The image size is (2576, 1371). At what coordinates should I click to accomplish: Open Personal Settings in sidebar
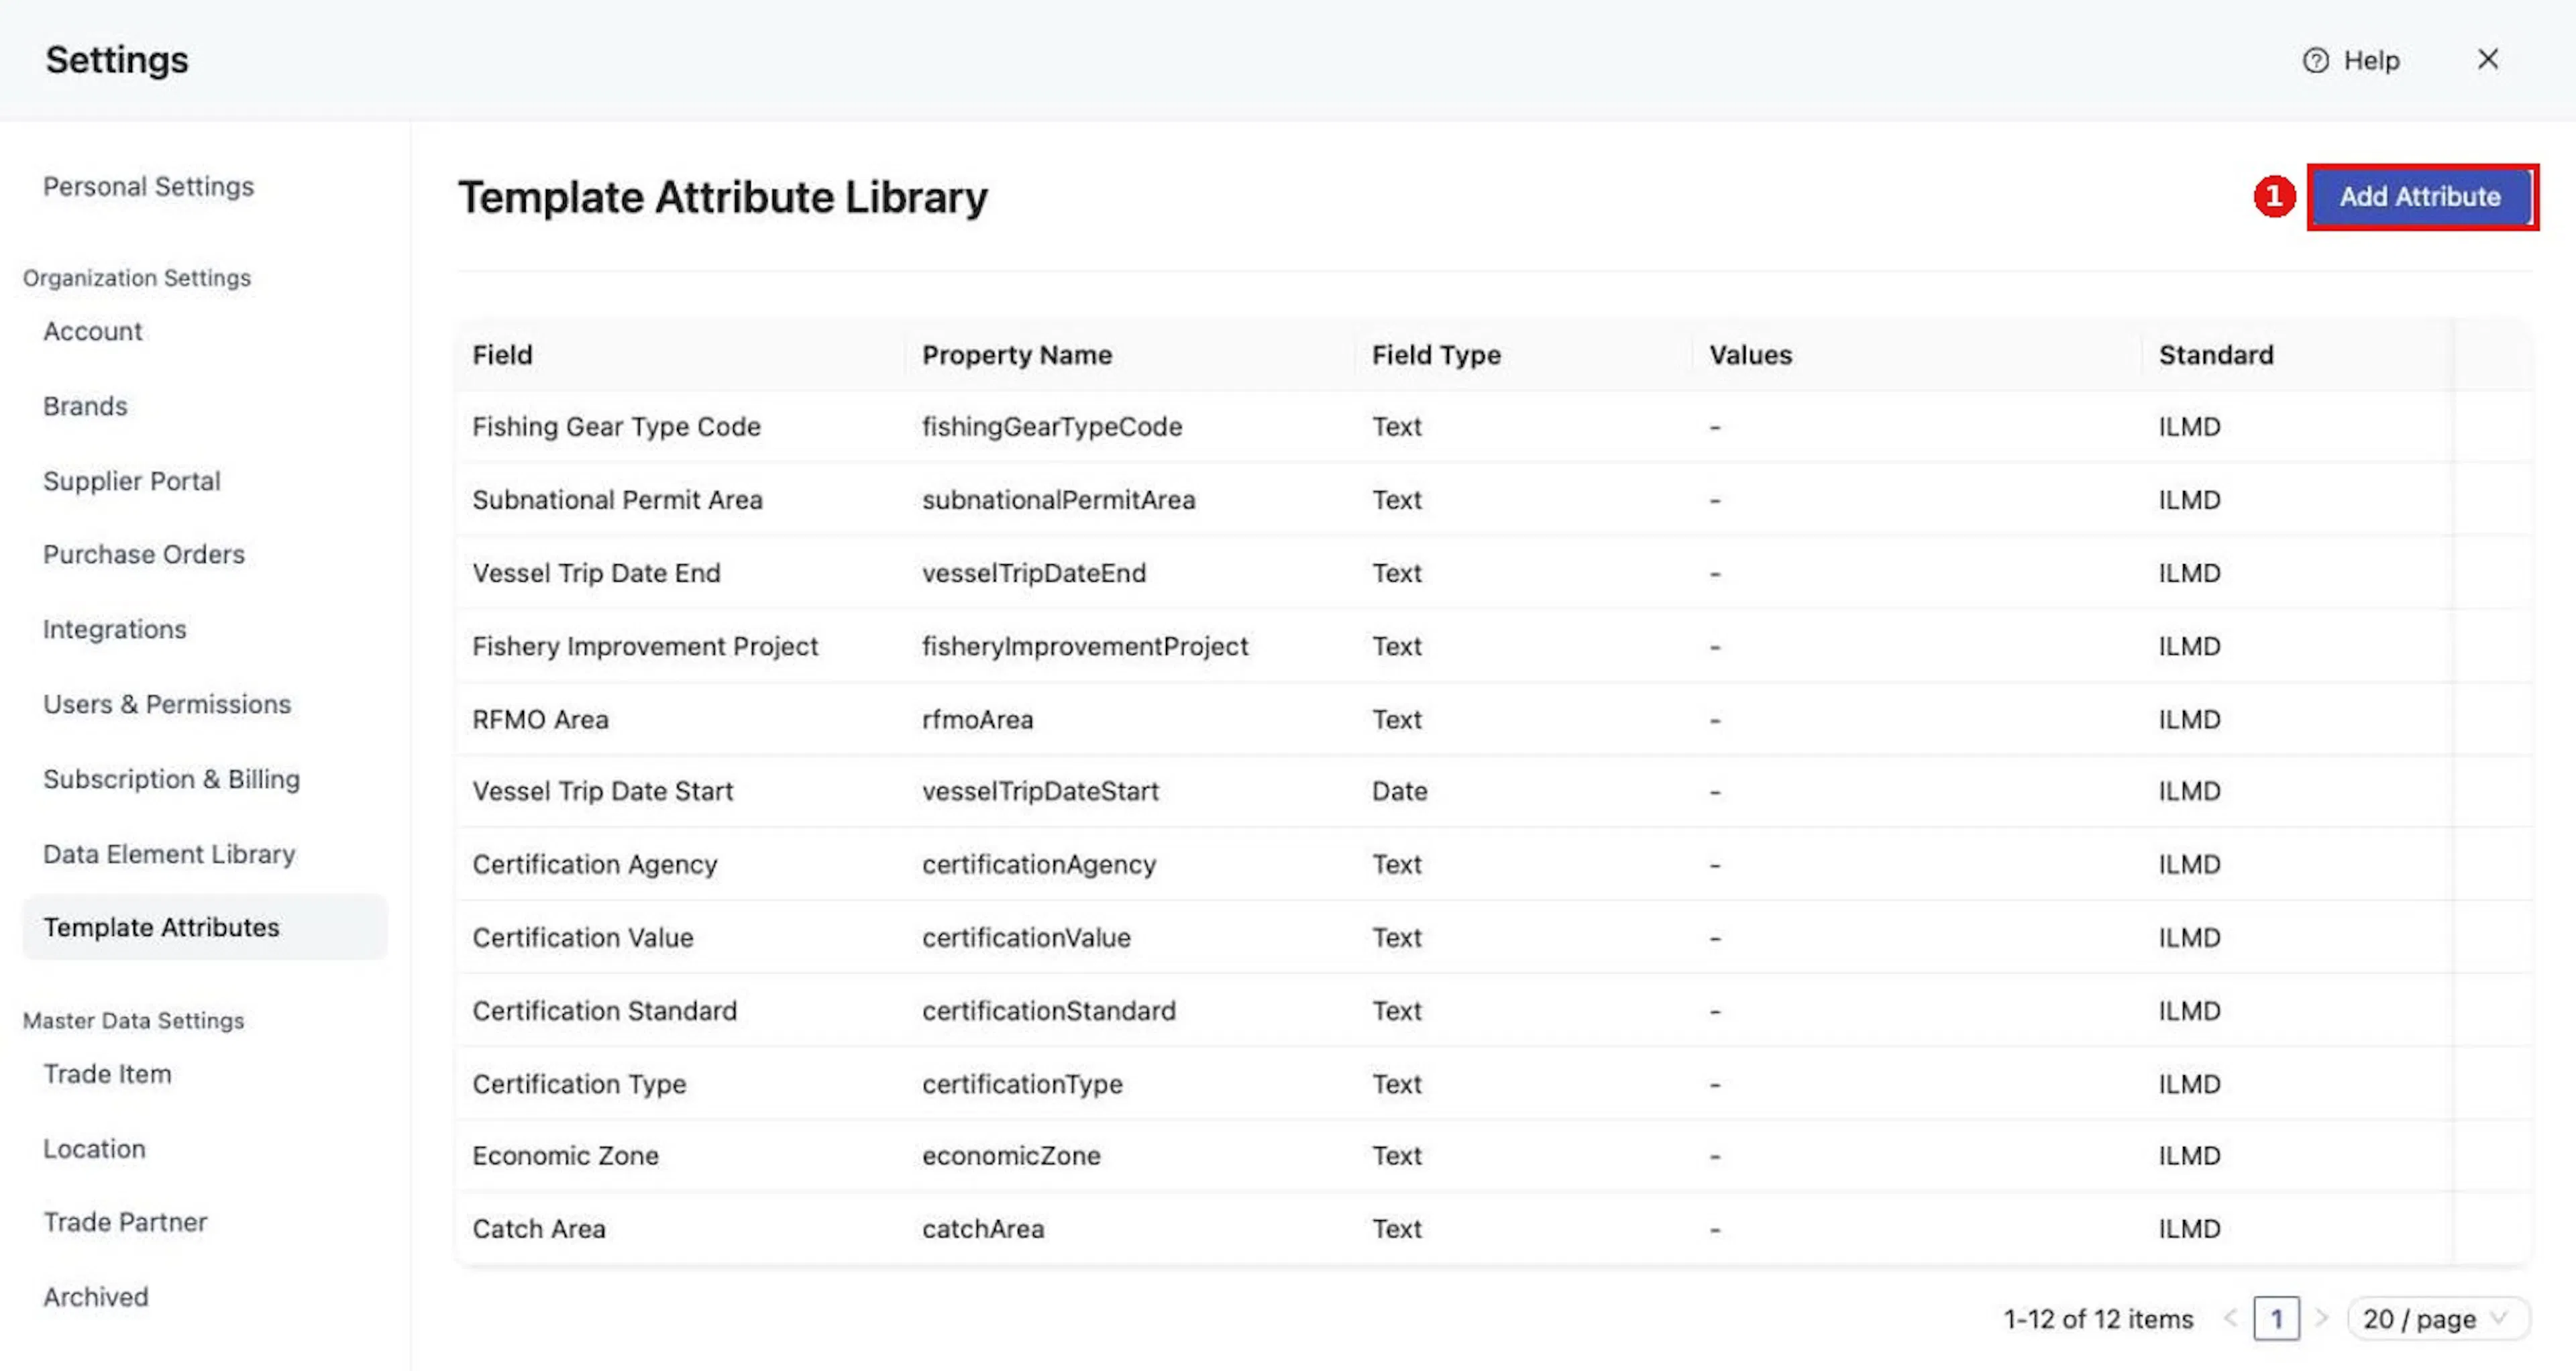[x=148, y=187]
